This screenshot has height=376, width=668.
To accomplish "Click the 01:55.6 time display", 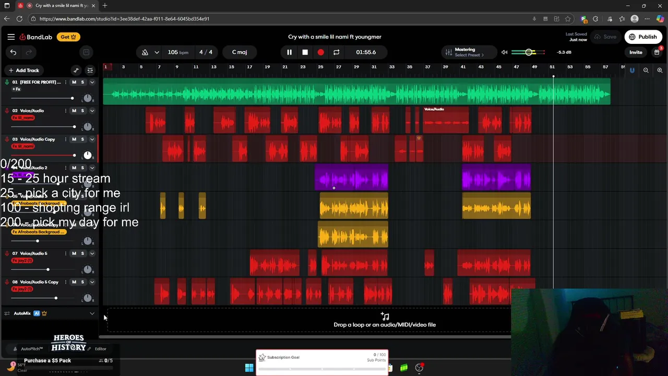I will click(x=366, y=52).
